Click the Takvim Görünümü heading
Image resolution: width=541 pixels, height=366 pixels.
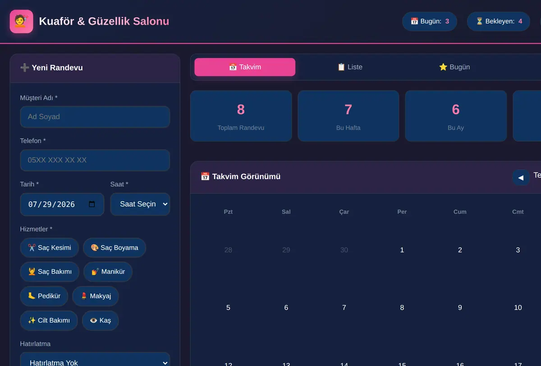click(241, 176)
